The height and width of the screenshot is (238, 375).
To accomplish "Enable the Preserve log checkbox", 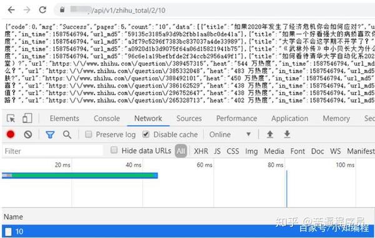I will [89, 134].
